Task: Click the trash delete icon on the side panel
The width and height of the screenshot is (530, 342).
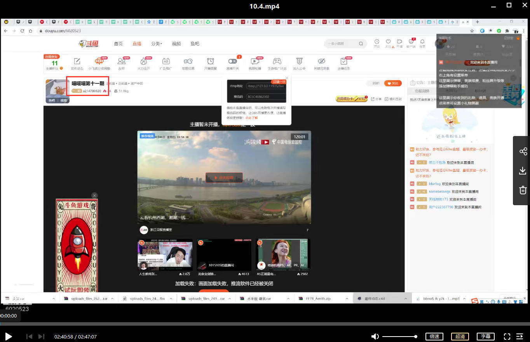Action: pyautogui.click(x=523, y=190)
